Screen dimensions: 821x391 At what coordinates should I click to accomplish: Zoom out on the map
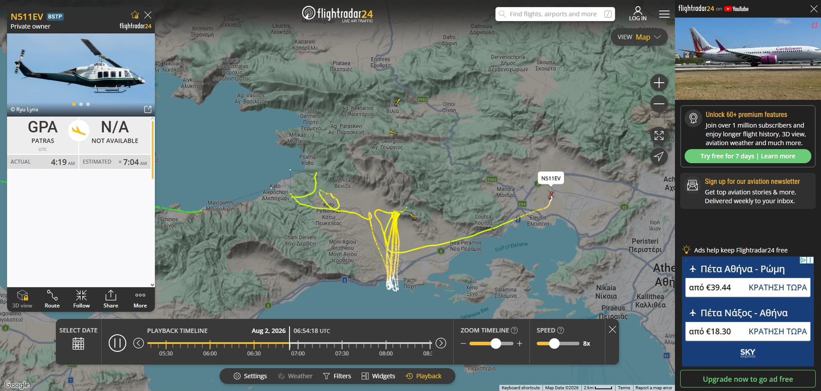[659, 104]
